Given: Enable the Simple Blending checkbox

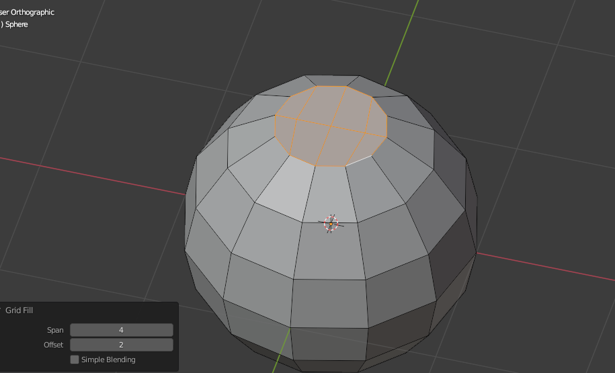Looking at the screenshot, I should 75,360.
